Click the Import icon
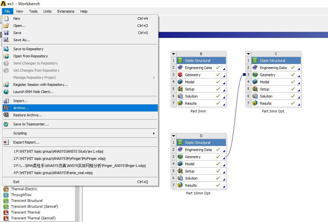This screenshot has width=328, height=222. (x=6, y=101)
